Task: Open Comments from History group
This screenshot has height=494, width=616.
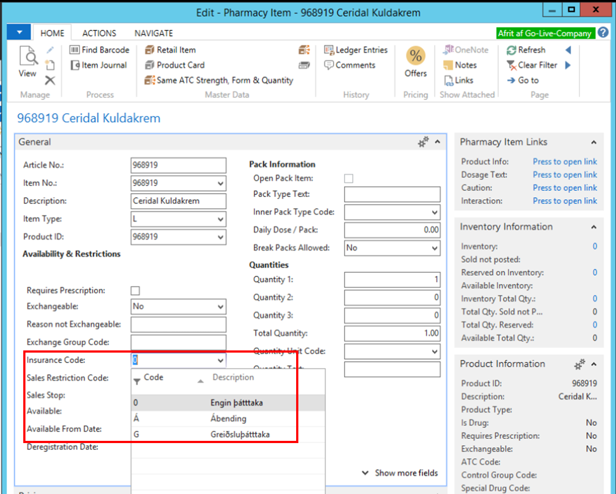Action: point(350,65)
